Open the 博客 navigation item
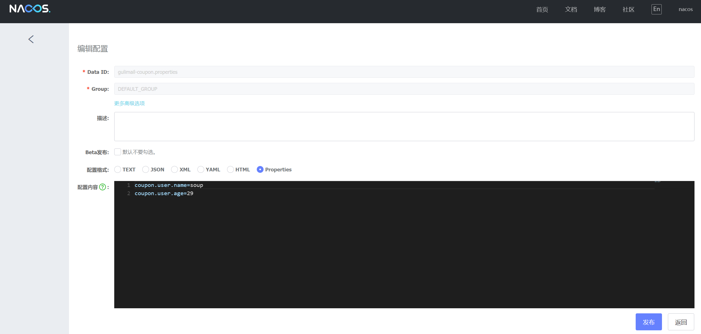This screenshot has width=701, height=334. coord(600,10)
